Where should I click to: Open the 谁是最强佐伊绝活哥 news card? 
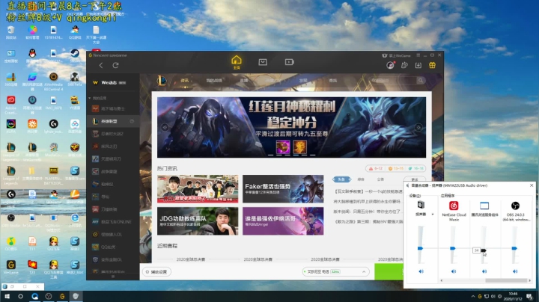click(x=283, y=221)
